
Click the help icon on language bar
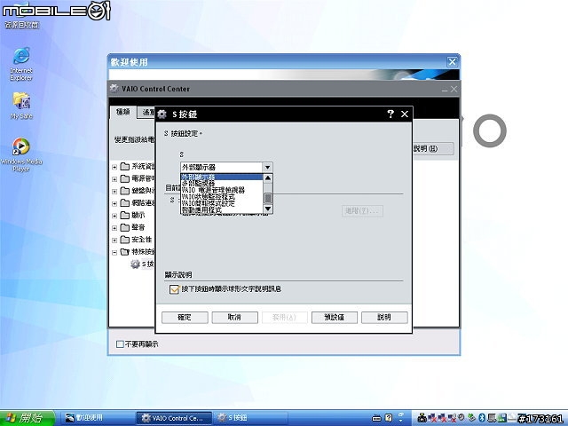(x=389, y=418)
